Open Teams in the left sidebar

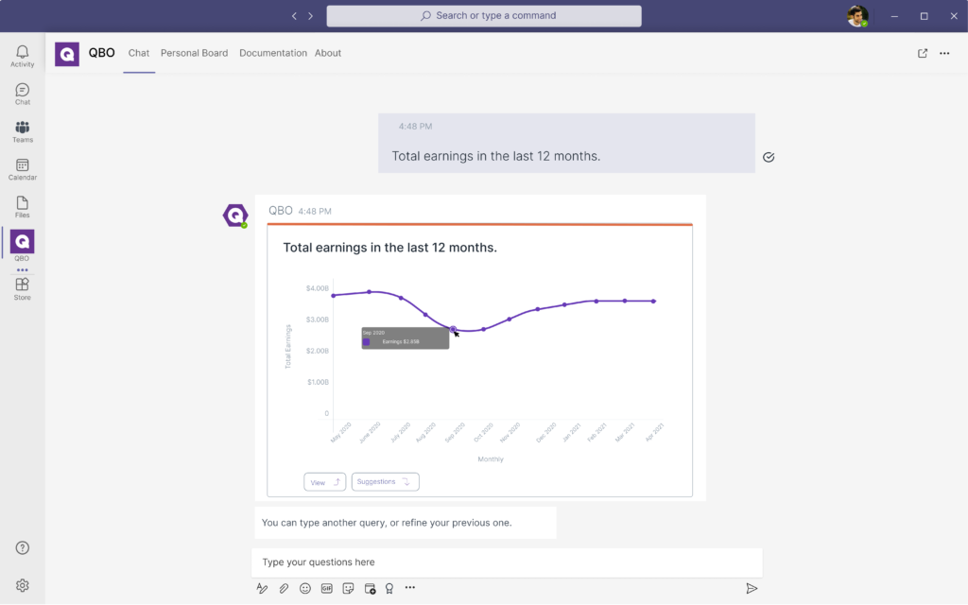[22, 130]
